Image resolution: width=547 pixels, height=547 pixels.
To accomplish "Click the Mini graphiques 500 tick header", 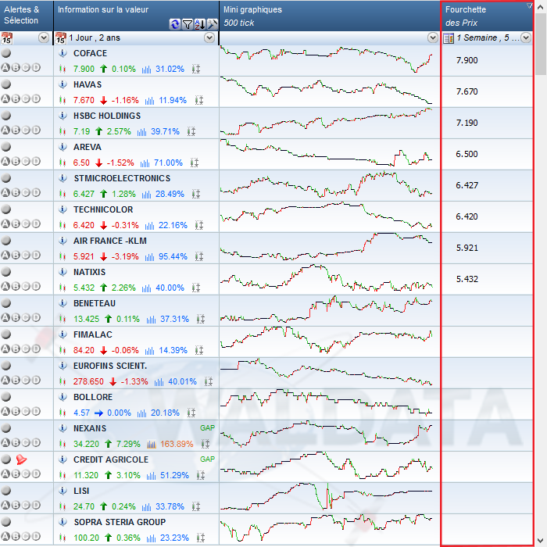I will tap(330, 16).
